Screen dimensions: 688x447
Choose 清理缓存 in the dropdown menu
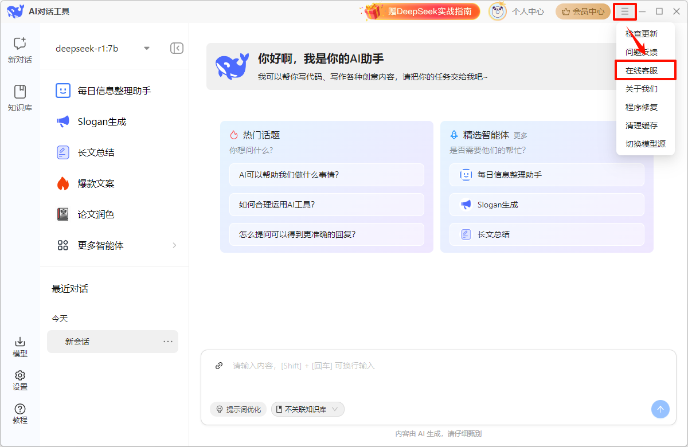click(641, 126)
